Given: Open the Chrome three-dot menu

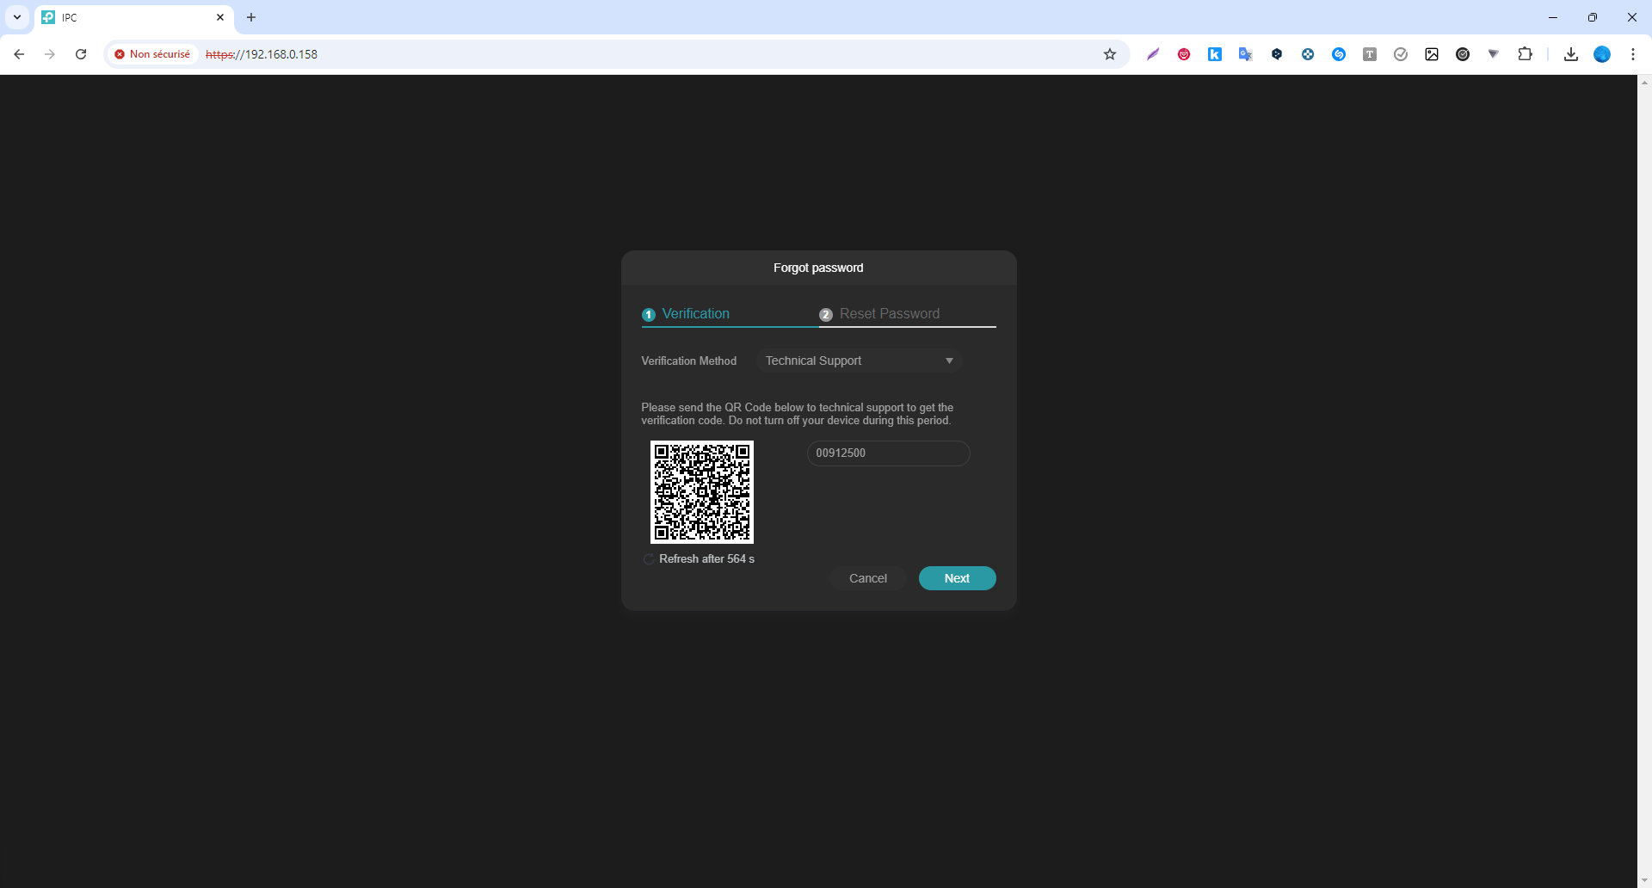Looking at the screenshot, I should (x=1633, y=54).
